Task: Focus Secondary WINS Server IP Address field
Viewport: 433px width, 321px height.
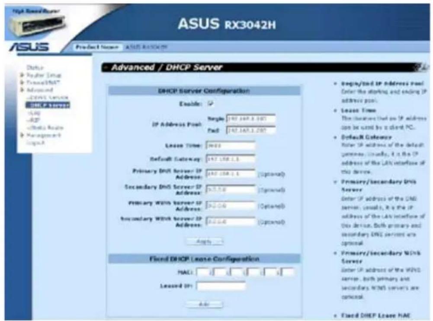Action: (x=231, y=222)
